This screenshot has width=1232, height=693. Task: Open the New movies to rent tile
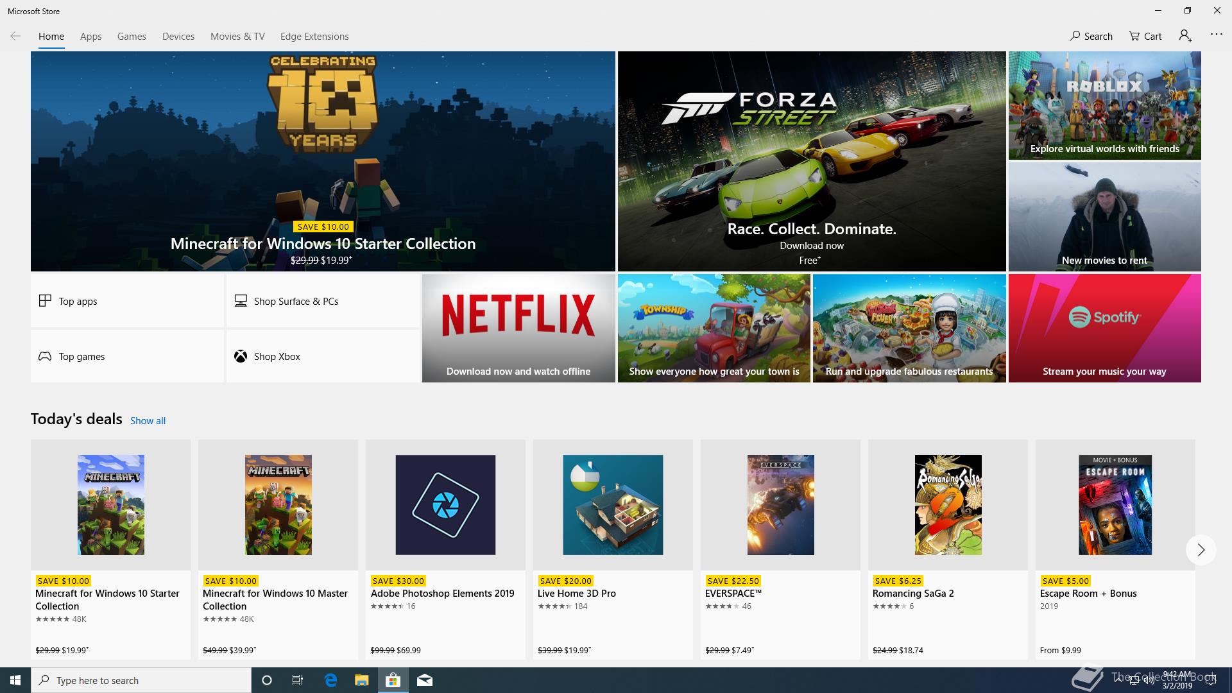[1104, 217]
